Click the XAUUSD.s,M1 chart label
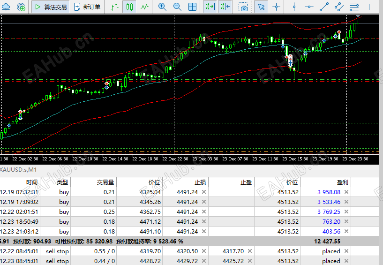This screenshot has width=383, height=265. coord(18,169)
